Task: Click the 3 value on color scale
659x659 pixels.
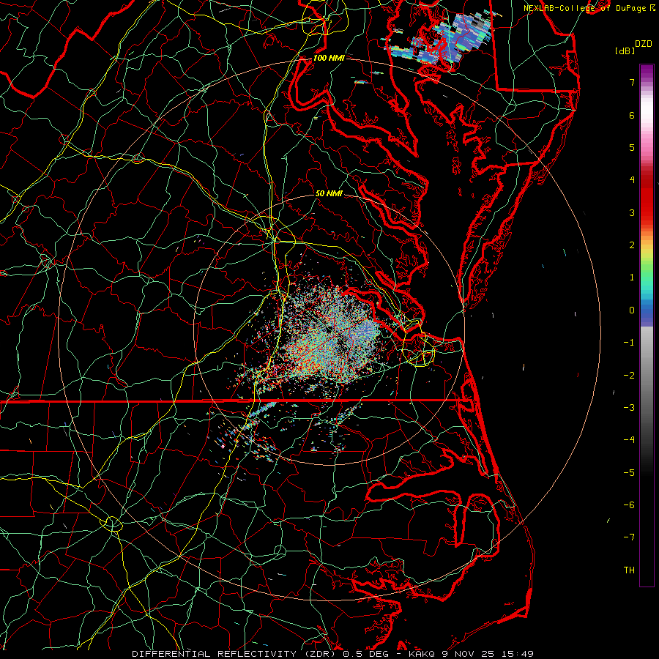Action: tap(632, 212)
